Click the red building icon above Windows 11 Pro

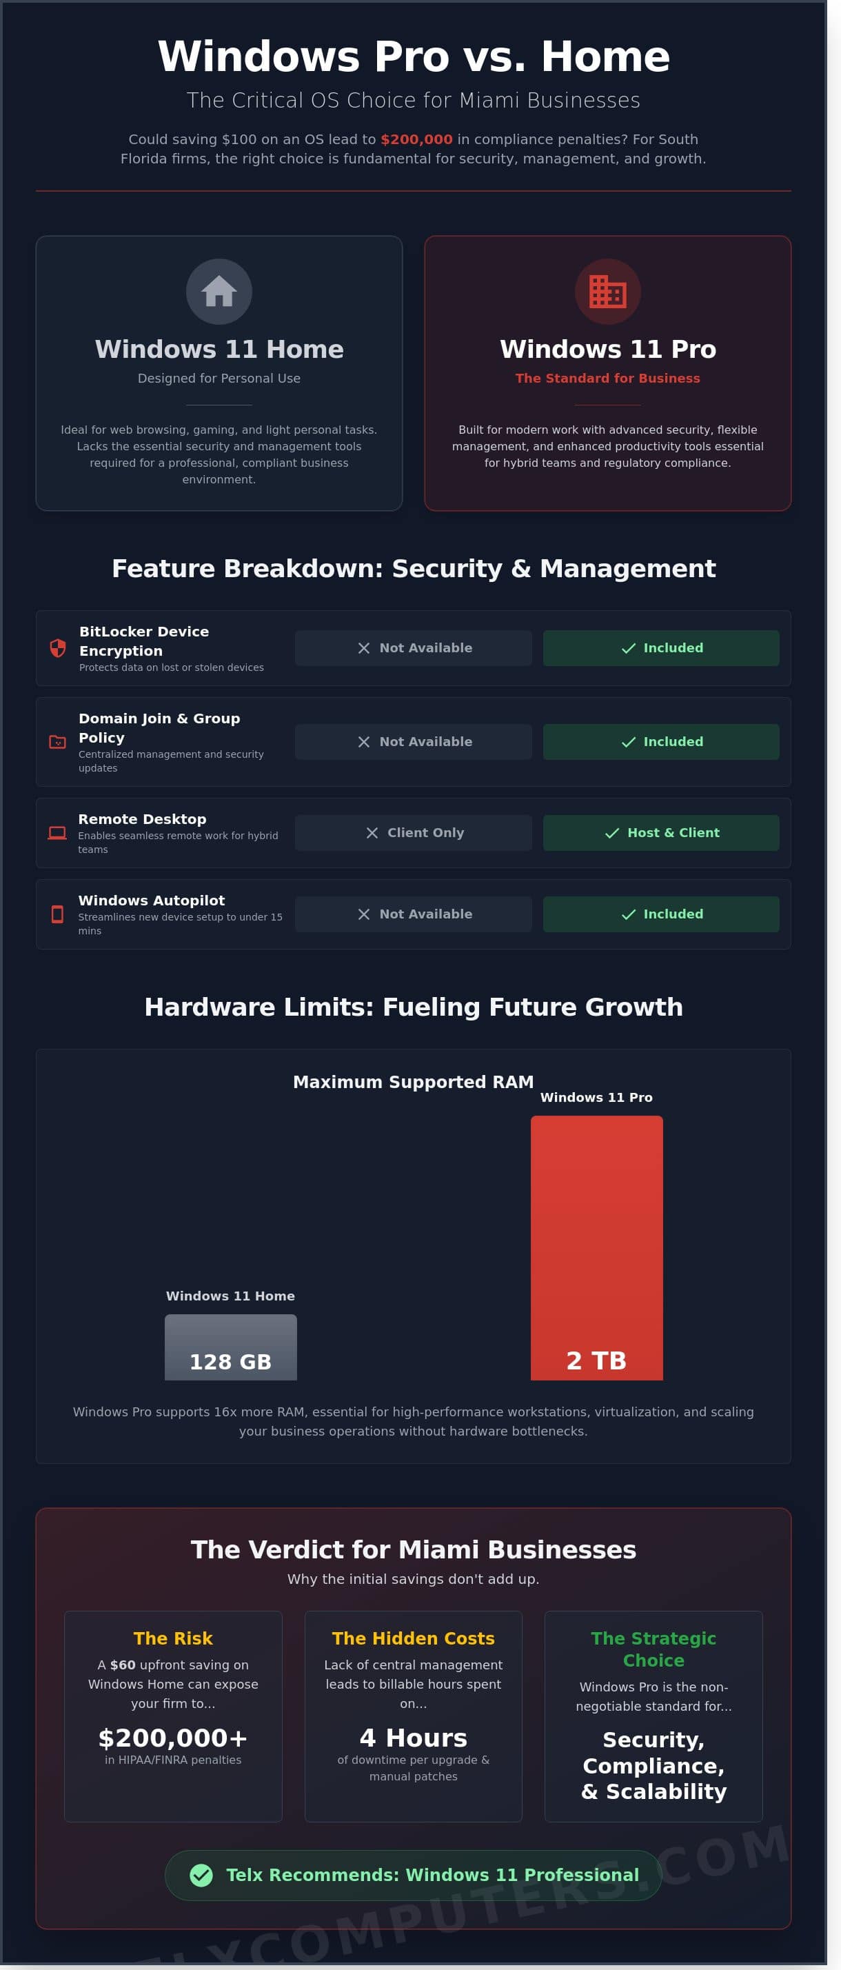(607, 292)
